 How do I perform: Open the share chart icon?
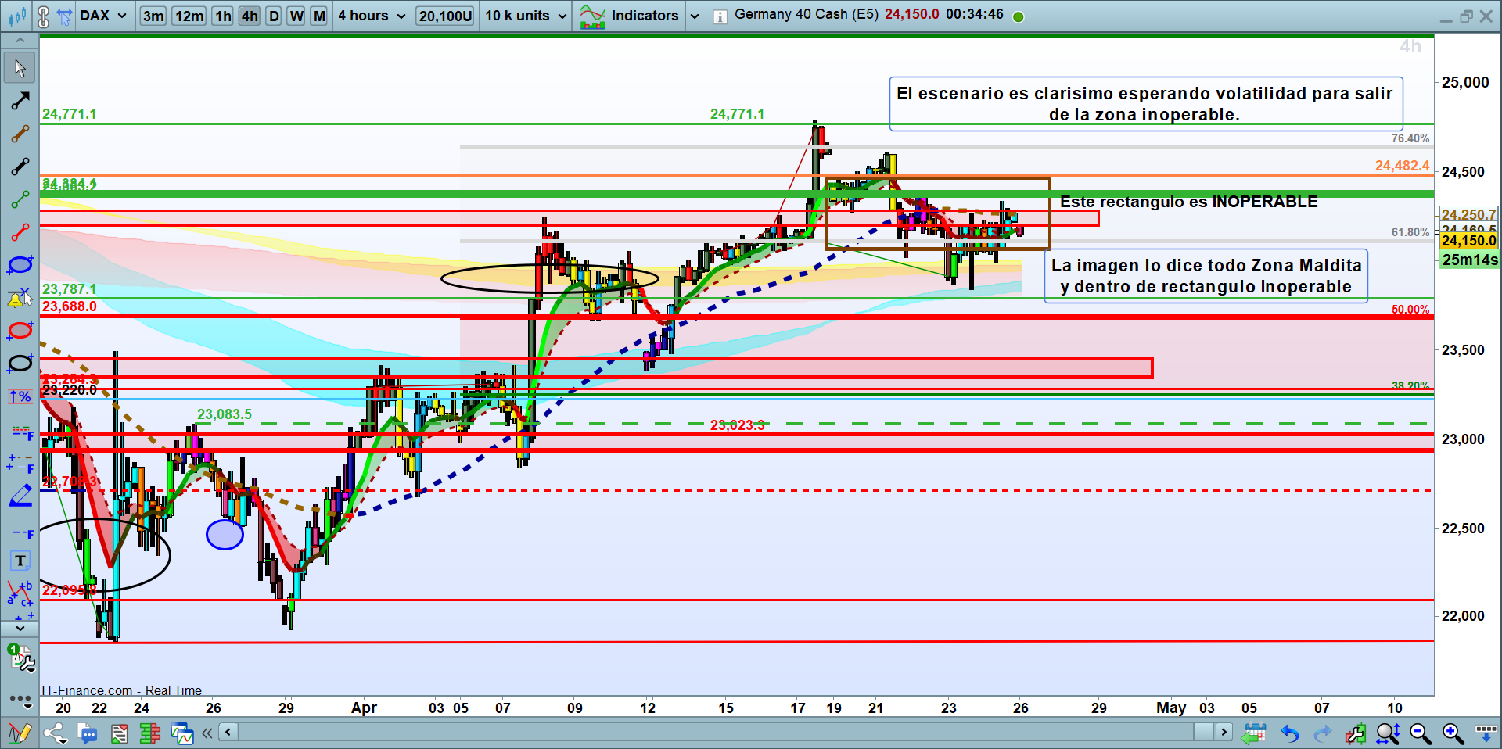[55, 733]
